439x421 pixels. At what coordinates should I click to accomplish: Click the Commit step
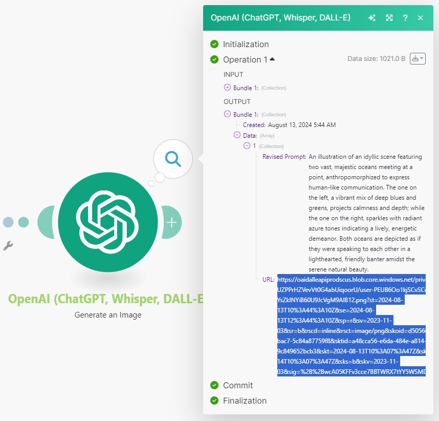(237, 385)
